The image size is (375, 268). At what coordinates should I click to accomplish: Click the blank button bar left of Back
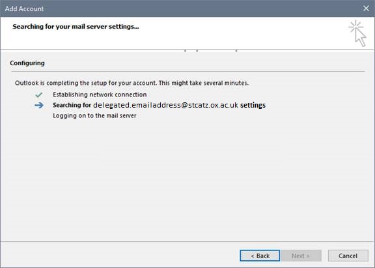(120, 256)
